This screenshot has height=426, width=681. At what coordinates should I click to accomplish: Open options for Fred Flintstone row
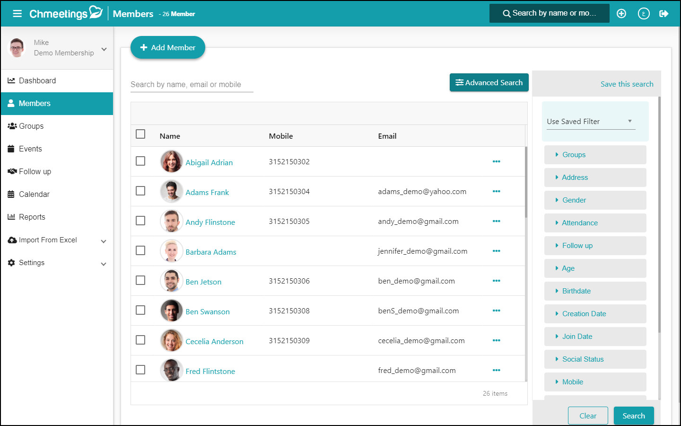click(496, 370)
